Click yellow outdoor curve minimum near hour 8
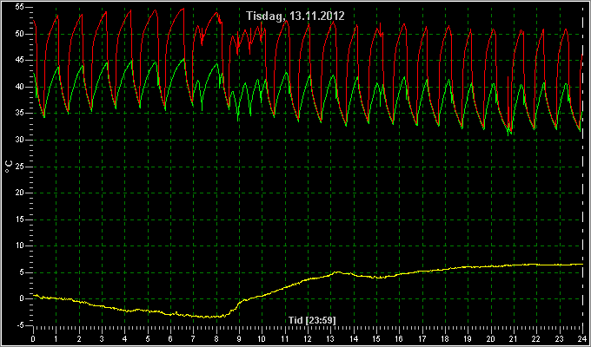The image size is (591, 347). pyautogui.click(x=205, y=317)
